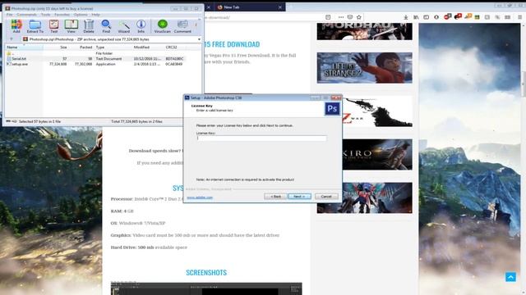Sort by the Name column header
The image size is (526, 295).
(24, 48)
